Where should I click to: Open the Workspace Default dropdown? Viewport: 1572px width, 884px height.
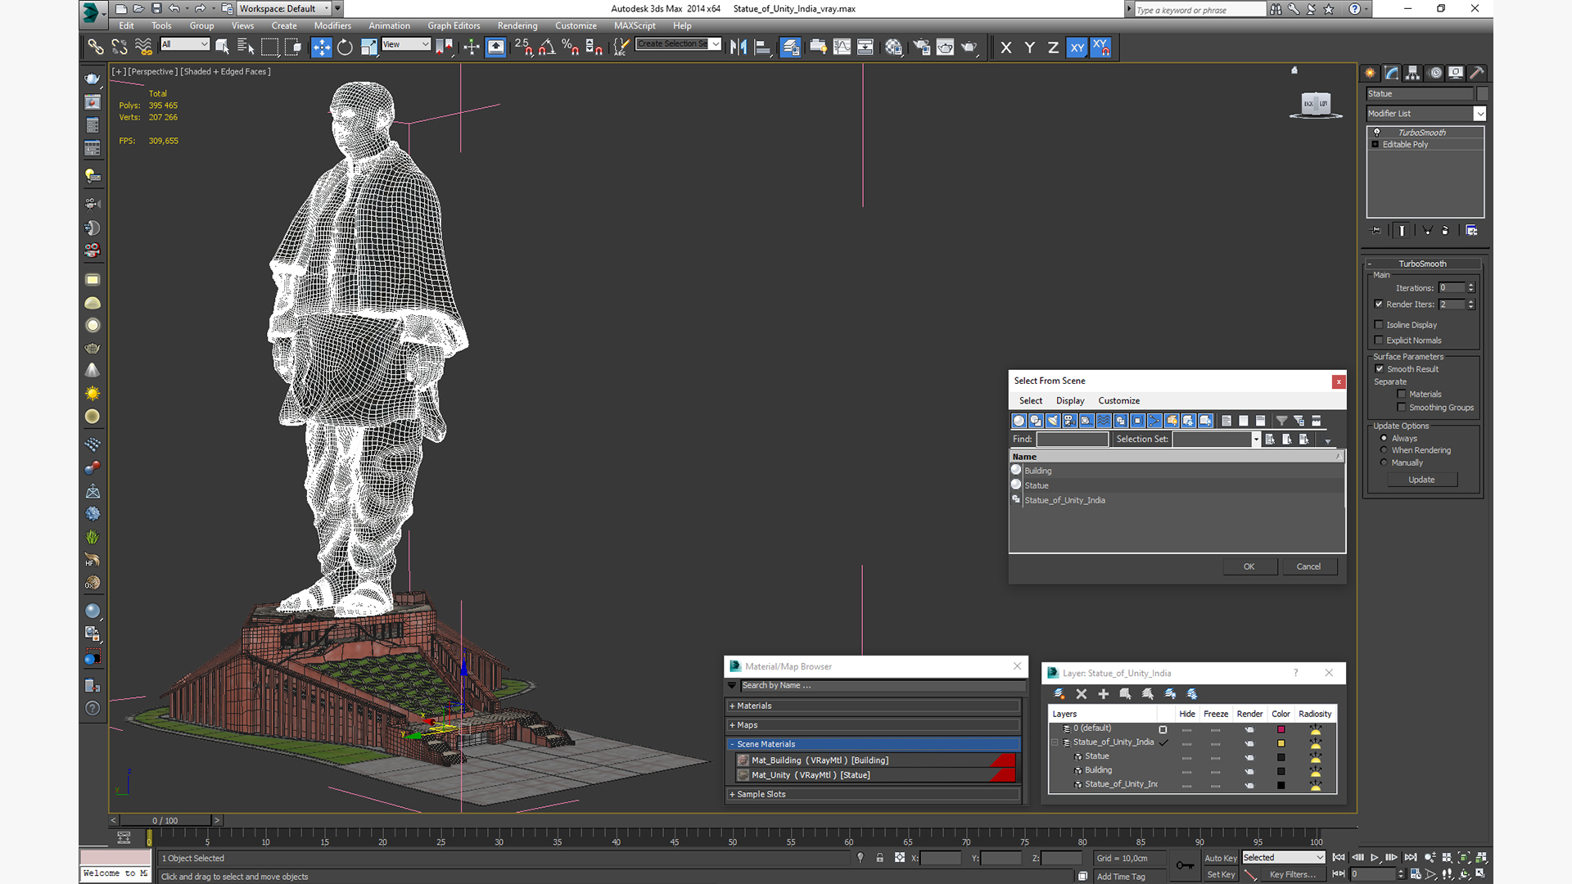(284, 9)
